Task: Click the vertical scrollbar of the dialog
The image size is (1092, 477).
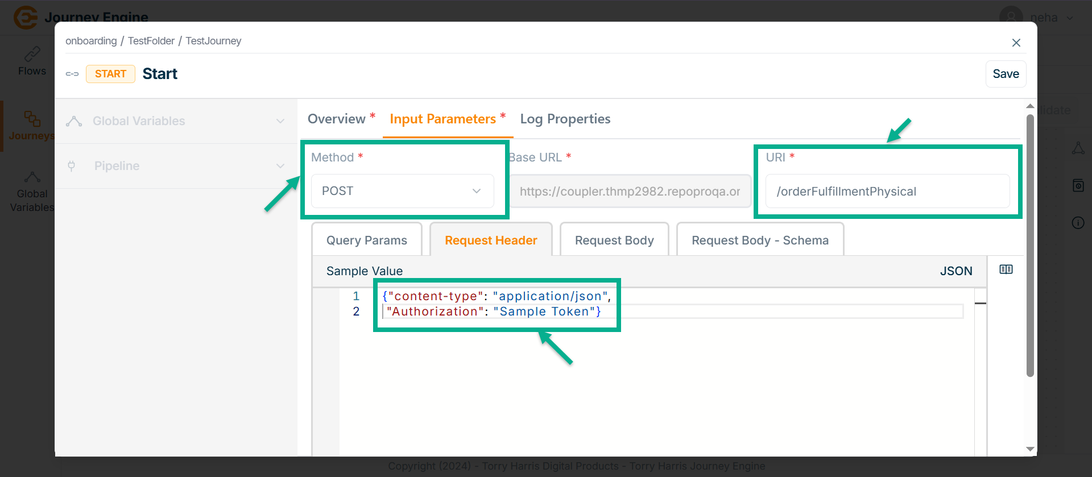Action: tap(1029, 244)
